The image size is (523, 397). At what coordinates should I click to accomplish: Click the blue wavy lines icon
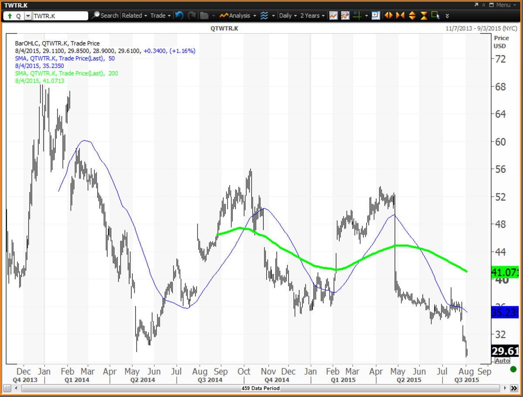tap(264, 15)
